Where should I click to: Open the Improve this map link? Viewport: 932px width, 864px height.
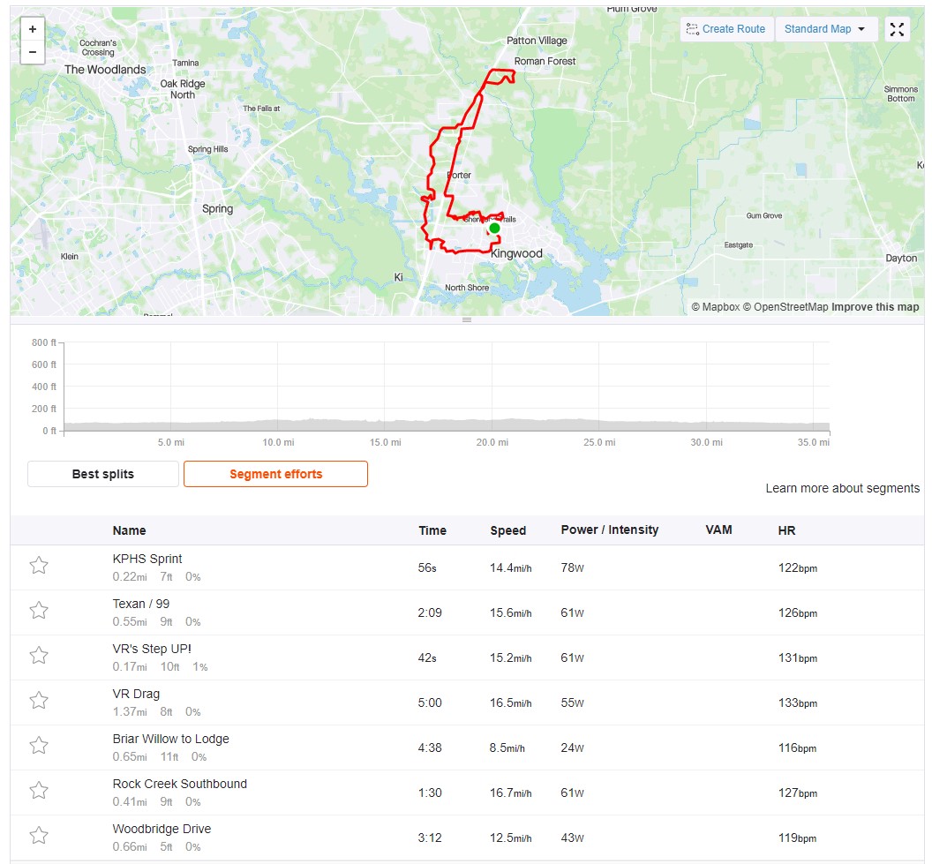[x=875, y=306]
